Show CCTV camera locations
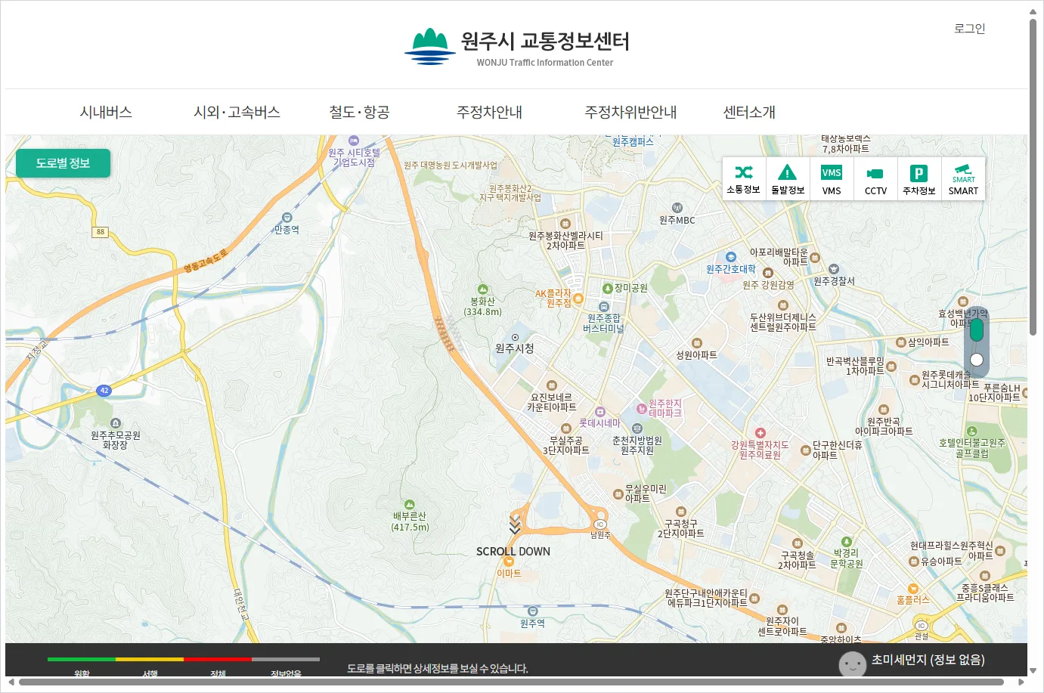 [x=875, y=179]
